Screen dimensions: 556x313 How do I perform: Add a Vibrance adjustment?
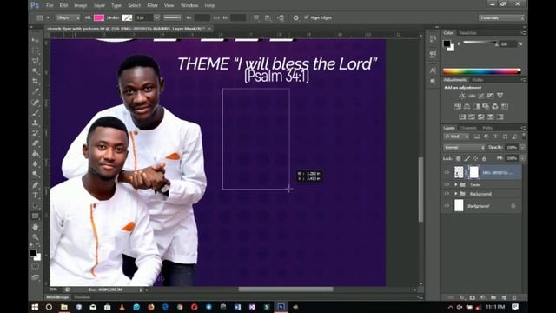coord(500,96)
